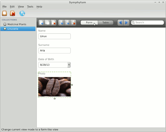166x132 pixels.
Task: Click the Surname label
Action: [x=44, y=45]
